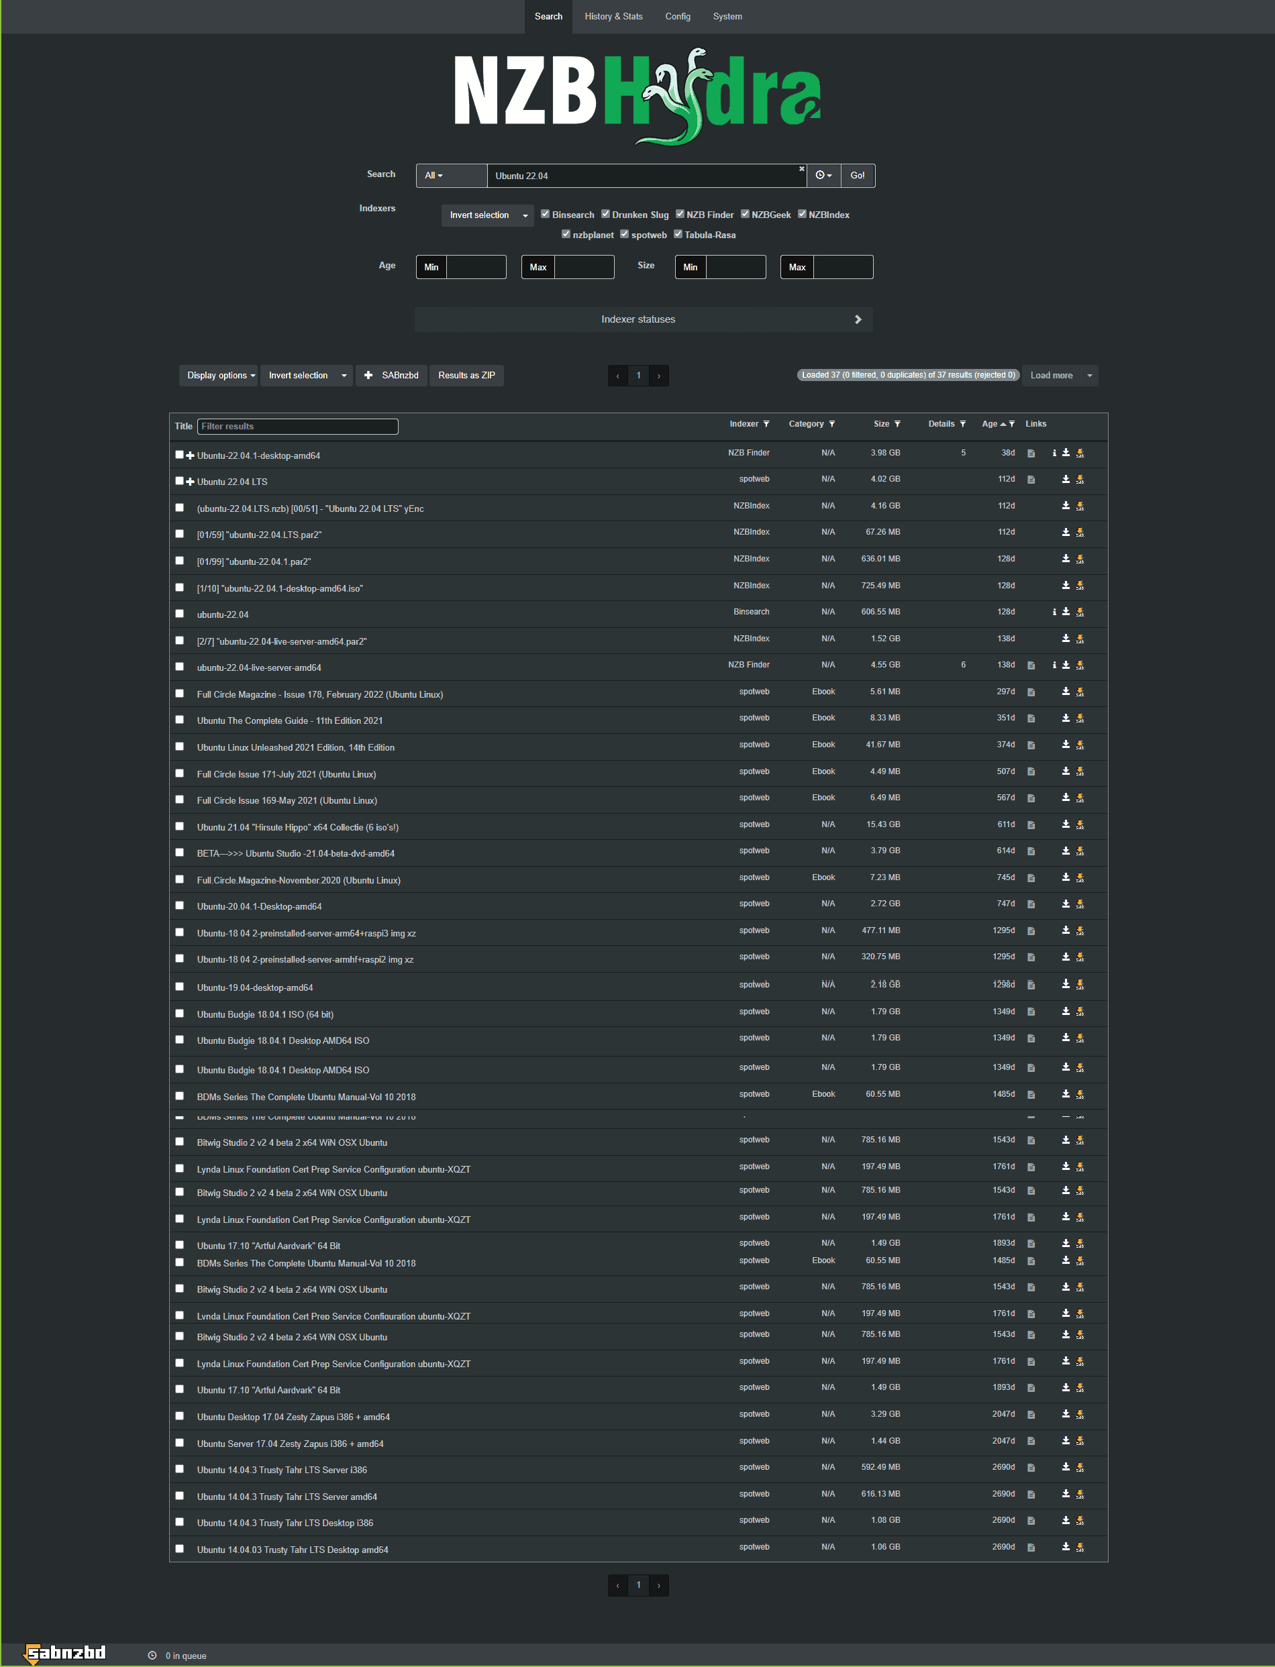Download NZB for Ubuntu 22.04 LTS spotweb row

pos(1066,480)
